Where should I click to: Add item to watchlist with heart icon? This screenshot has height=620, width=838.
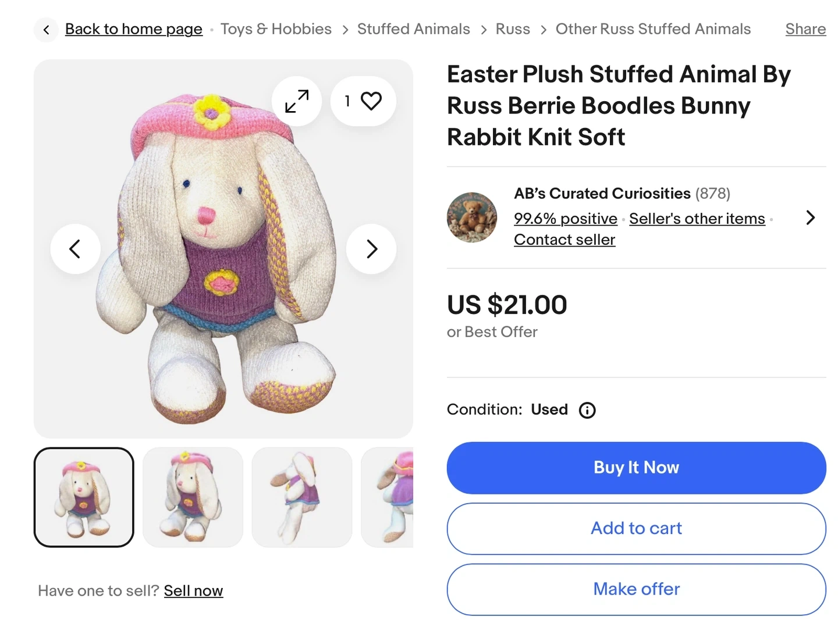pyautogui.click(x=364, y=101)
